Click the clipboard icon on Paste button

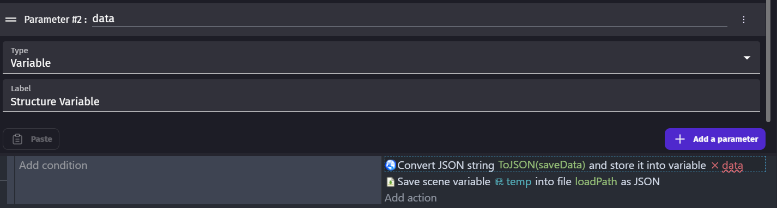[17, 139]
